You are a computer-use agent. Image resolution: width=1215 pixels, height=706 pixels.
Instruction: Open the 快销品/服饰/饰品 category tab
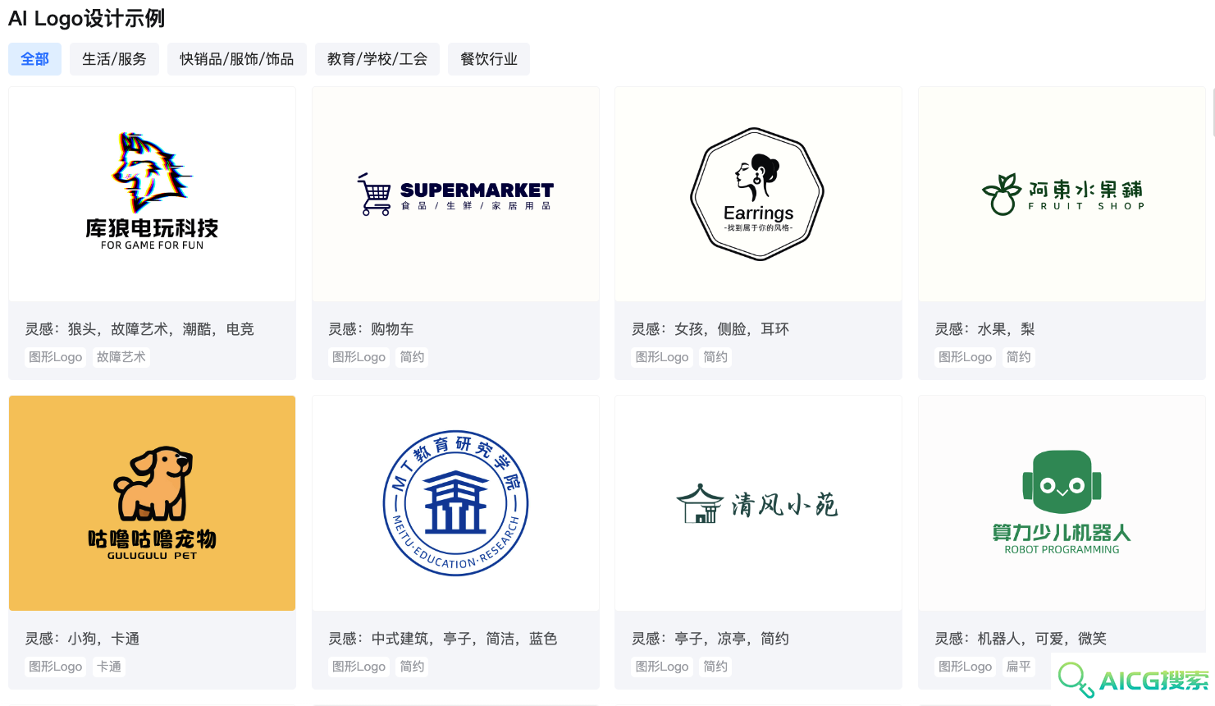237,59
